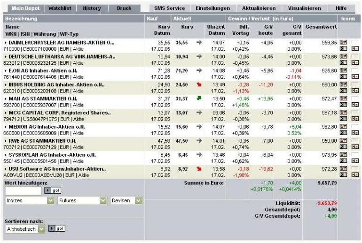The image size is (362, 243).
Task: Click the Wert hinzufügen text field
Action: tap(23, 190)
